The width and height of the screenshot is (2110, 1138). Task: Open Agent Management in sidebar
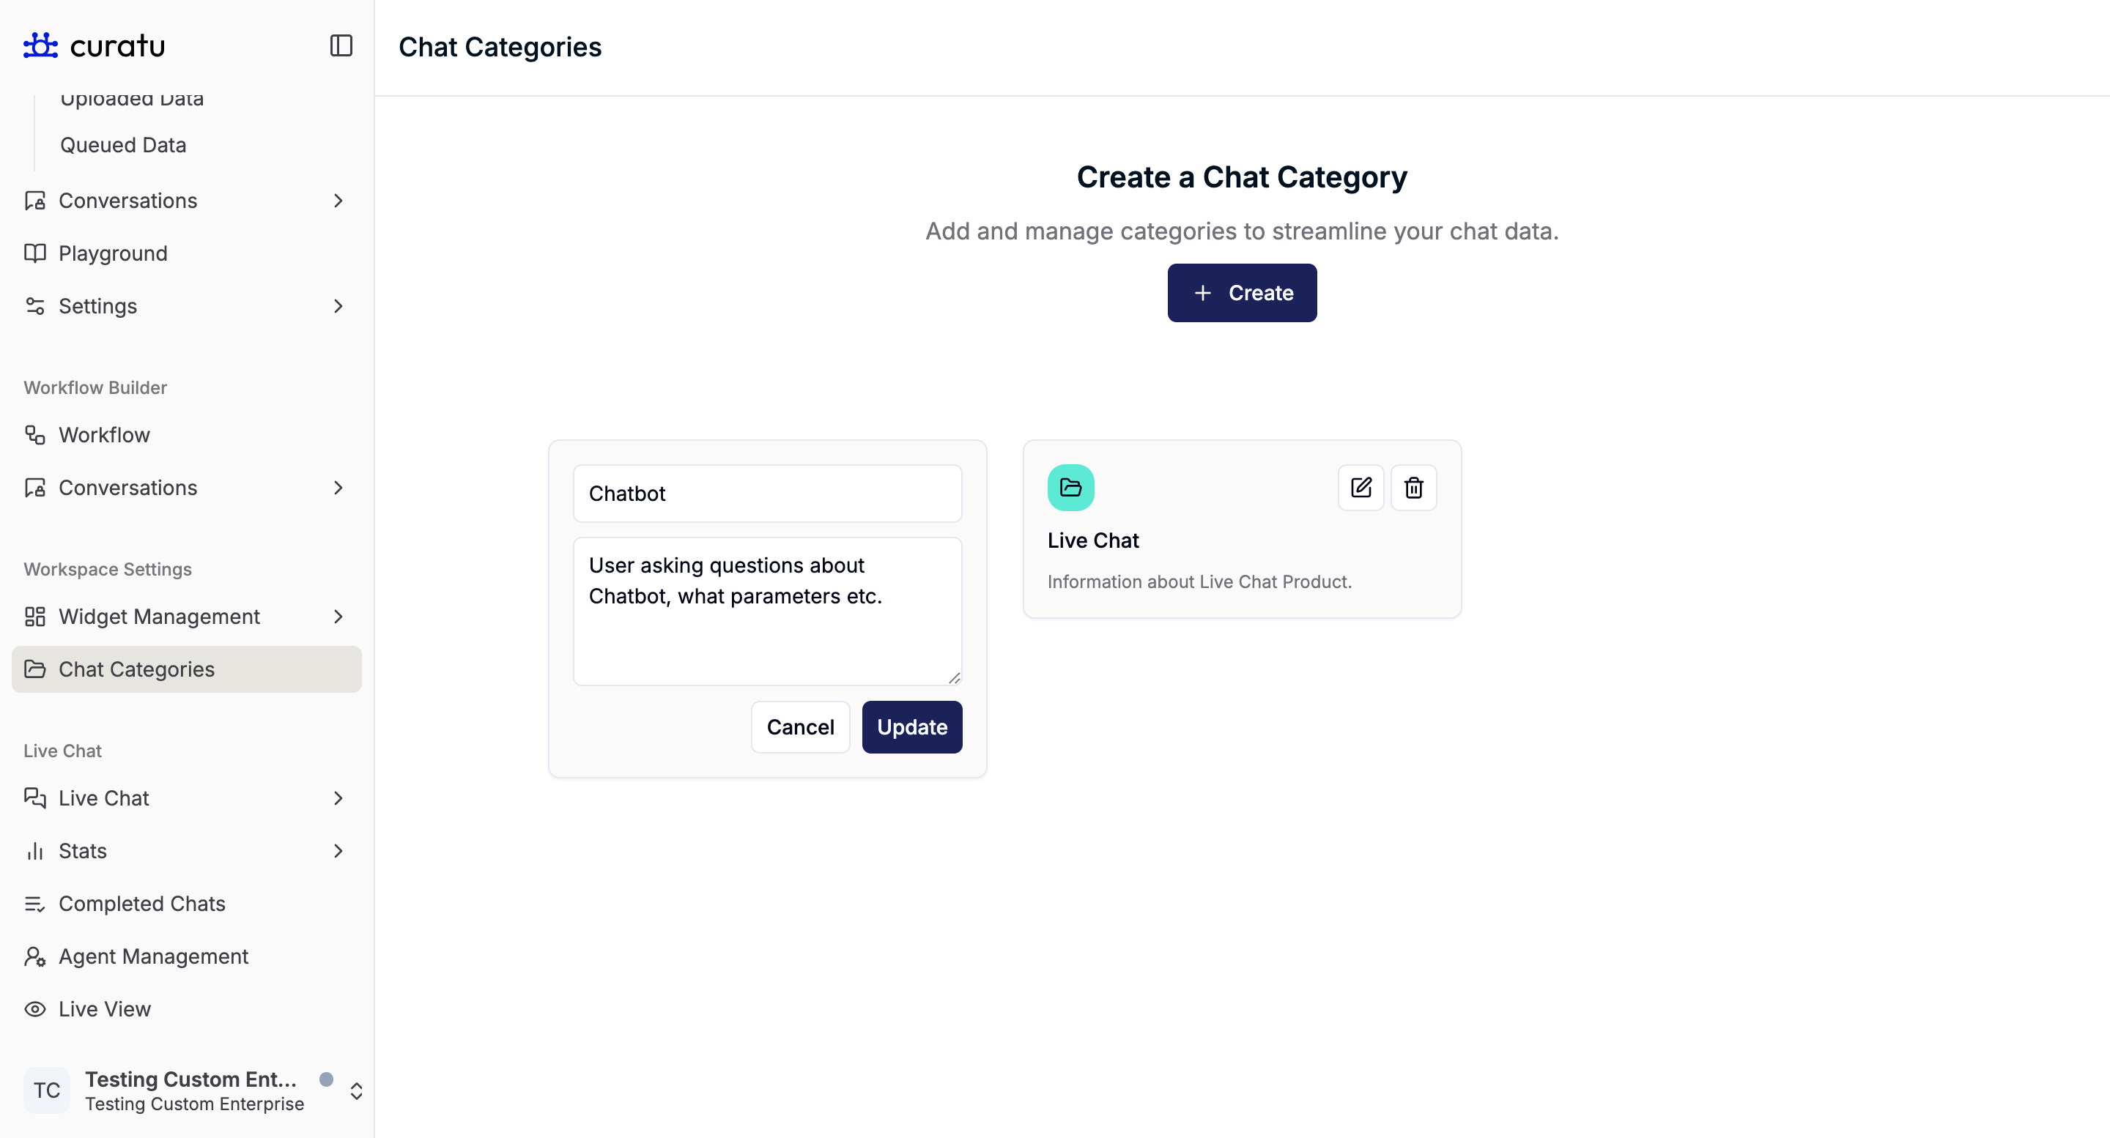coord(153,956)
